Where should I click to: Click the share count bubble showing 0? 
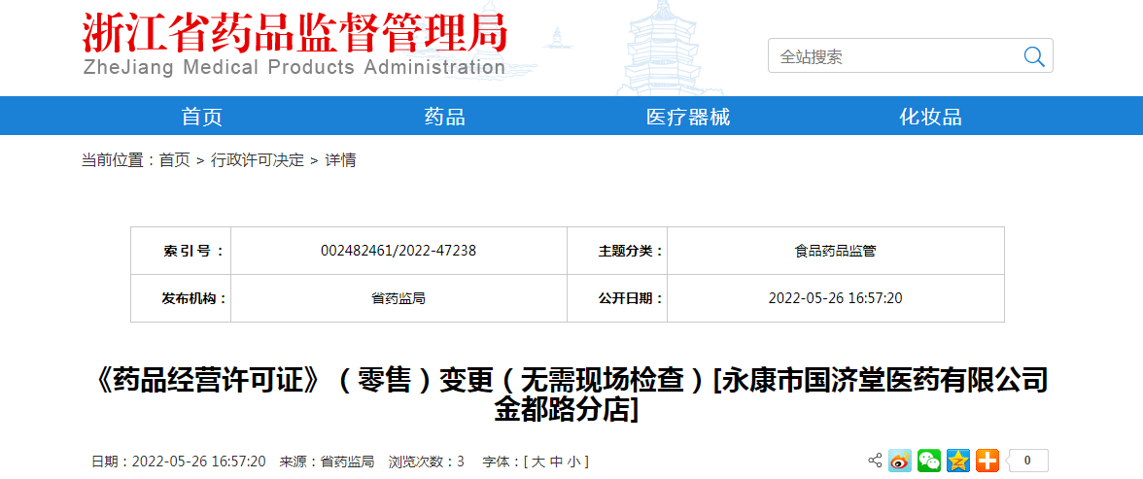point(1026,461)
